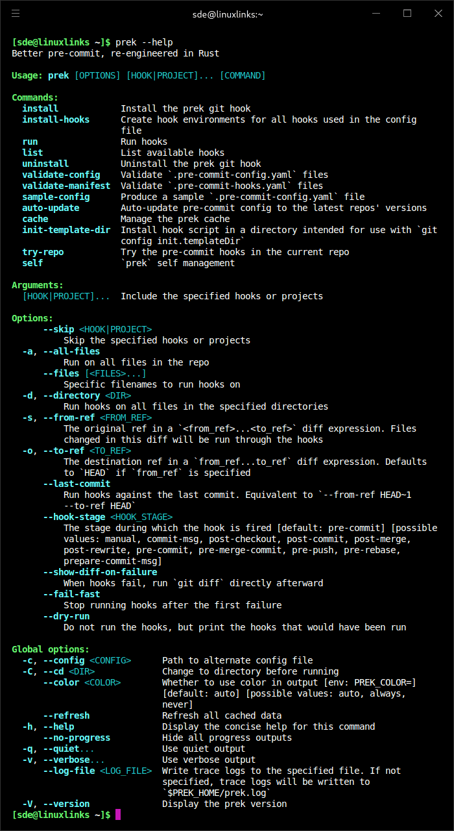Click the 'validate-config' command entry
The width and height of the screenshot is (454, 831).
tap(61, 175)
